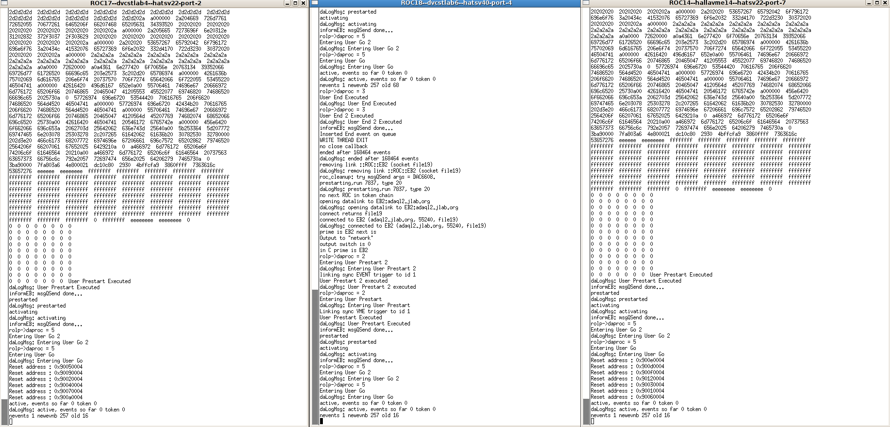Click 'Linking sync VME trigger to id 1' line

[x=365, y=311]
